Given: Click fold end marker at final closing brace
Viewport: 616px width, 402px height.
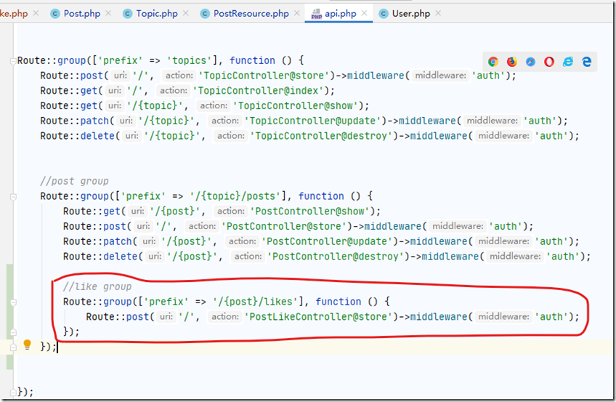Looking at the screenshot, I should pyautogui.click(x=13, y=392).
